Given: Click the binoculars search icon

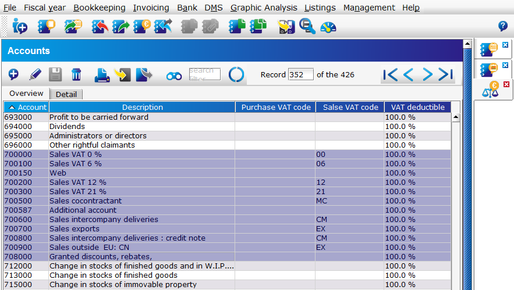Looking at the screenshot, I should tap(173, 76).
